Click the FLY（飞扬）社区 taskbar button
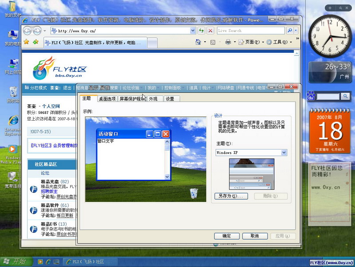355x267 pixels. pos(90,262)
